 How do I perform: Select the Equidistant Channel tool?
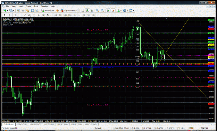tap(30, 15)
